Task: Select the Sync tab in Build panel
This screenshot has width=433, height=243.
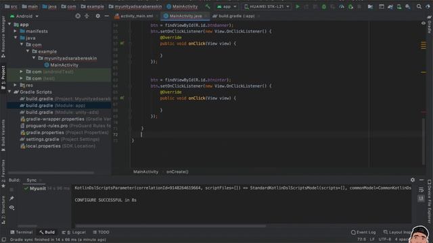Action: [32, 180]
